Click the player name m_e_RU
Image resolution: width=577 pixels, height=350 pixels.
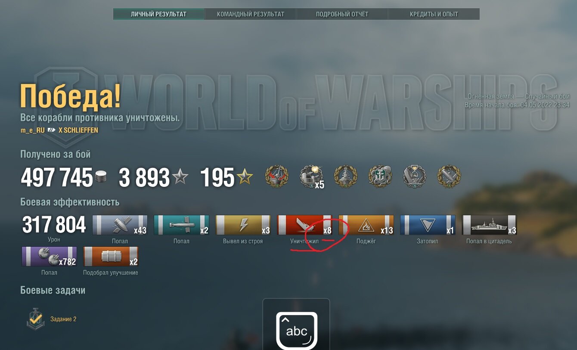click(32, 130)
